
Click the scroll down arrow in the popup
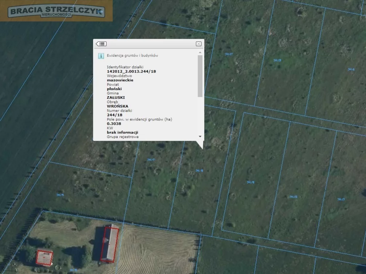pos(200,136)
